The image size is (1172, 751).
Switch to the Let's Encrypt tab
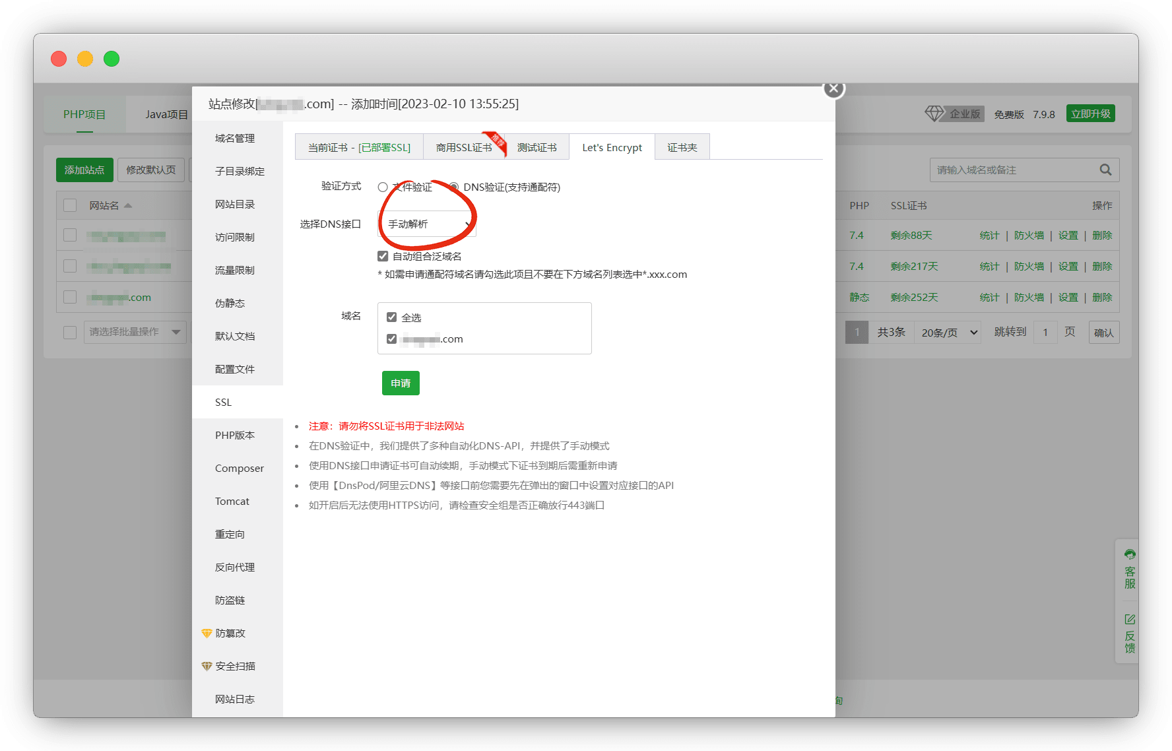[612, 148]
